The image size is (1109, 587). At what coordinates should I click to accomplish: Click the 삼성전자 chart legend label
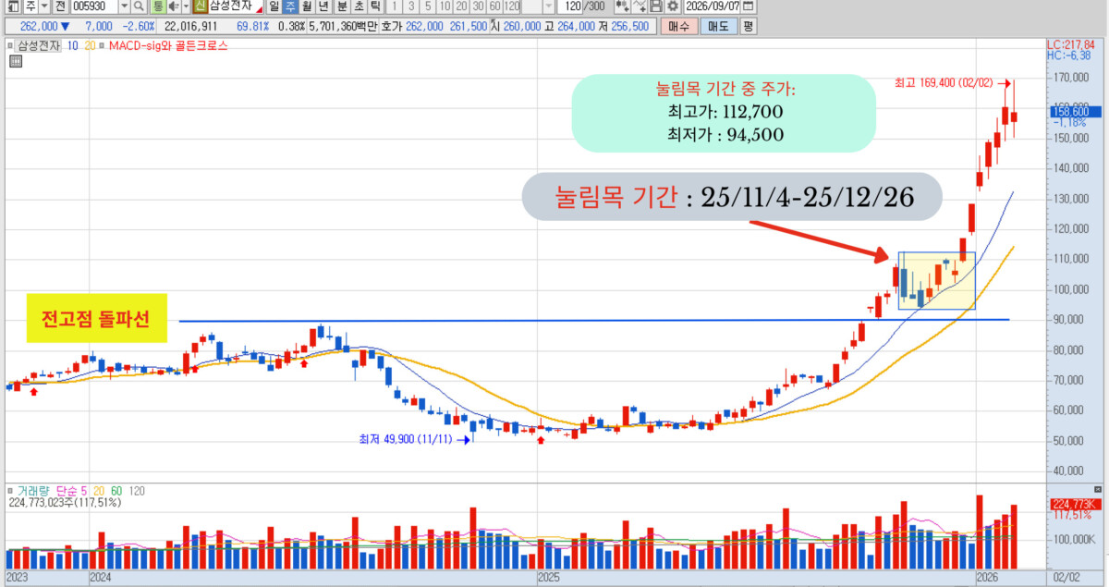39,45
